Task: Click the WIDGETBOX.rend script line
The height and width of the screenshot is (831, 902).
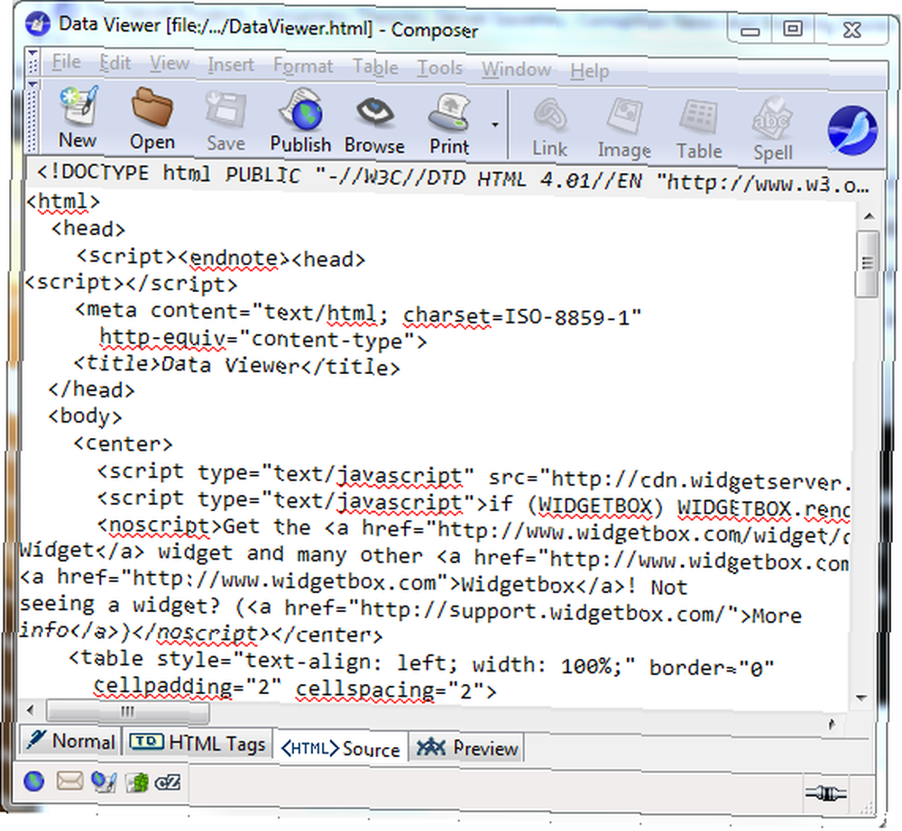Action: [x=474, y=503]
